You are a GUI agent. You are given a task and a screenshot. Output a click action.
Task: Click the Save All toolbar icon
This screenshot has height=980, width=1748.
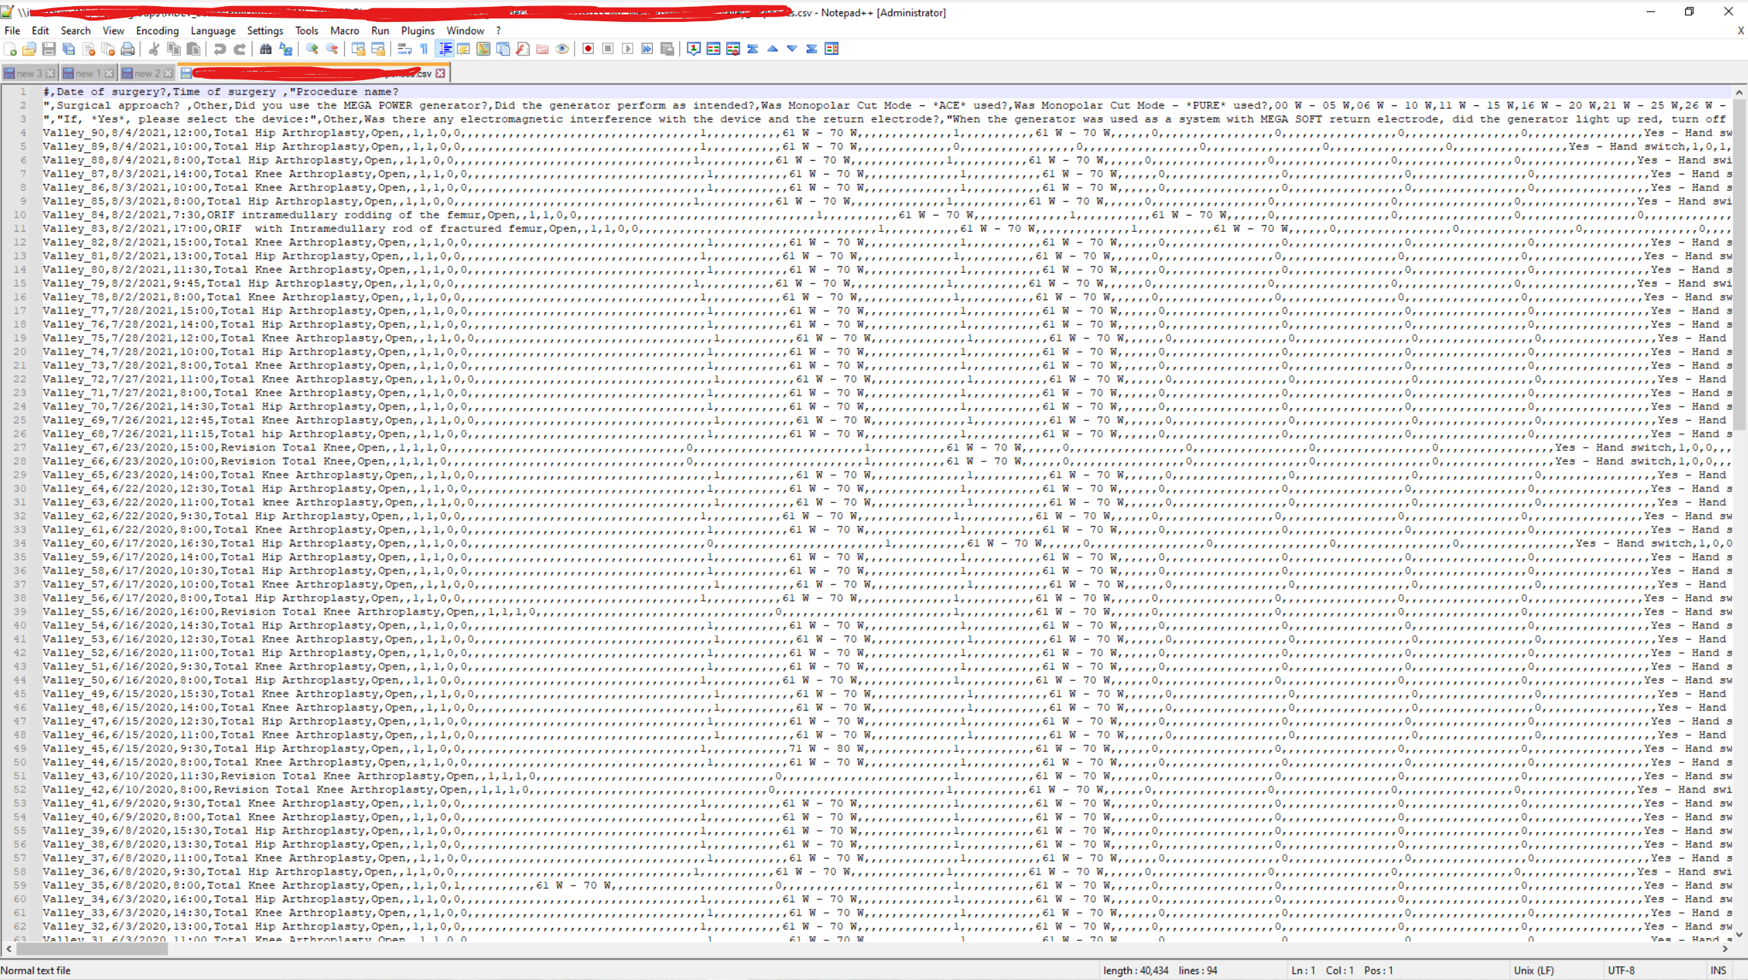point(68,49)
